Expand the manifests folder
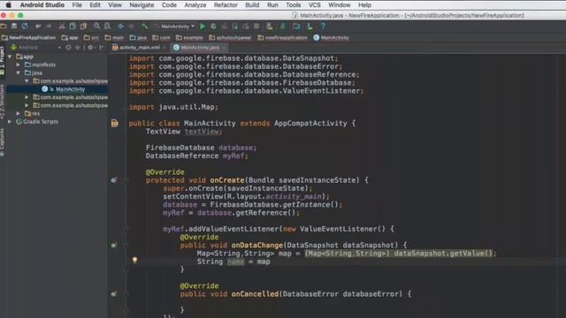This screenshot has height=318, width=566. [18, 64]
